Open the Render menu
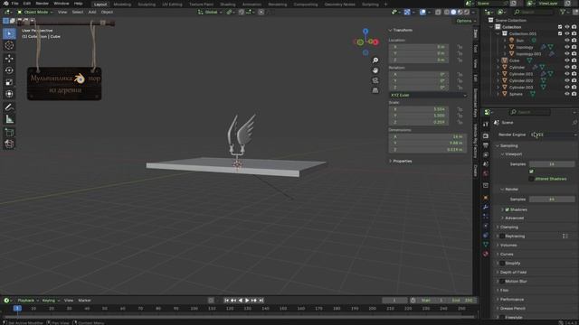 43,4
